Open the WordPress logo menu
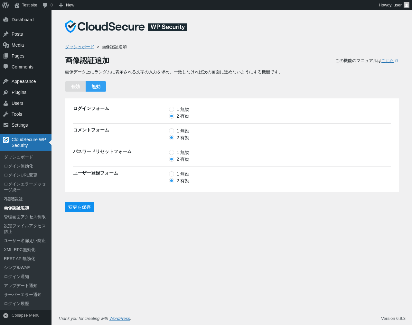 5,5
